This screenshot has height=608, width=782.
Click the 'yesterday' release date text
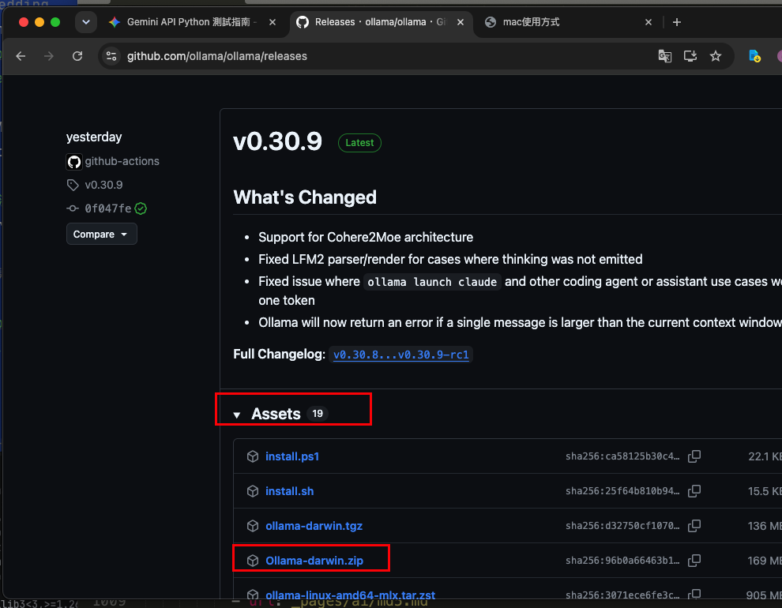[x=94, y=137]
